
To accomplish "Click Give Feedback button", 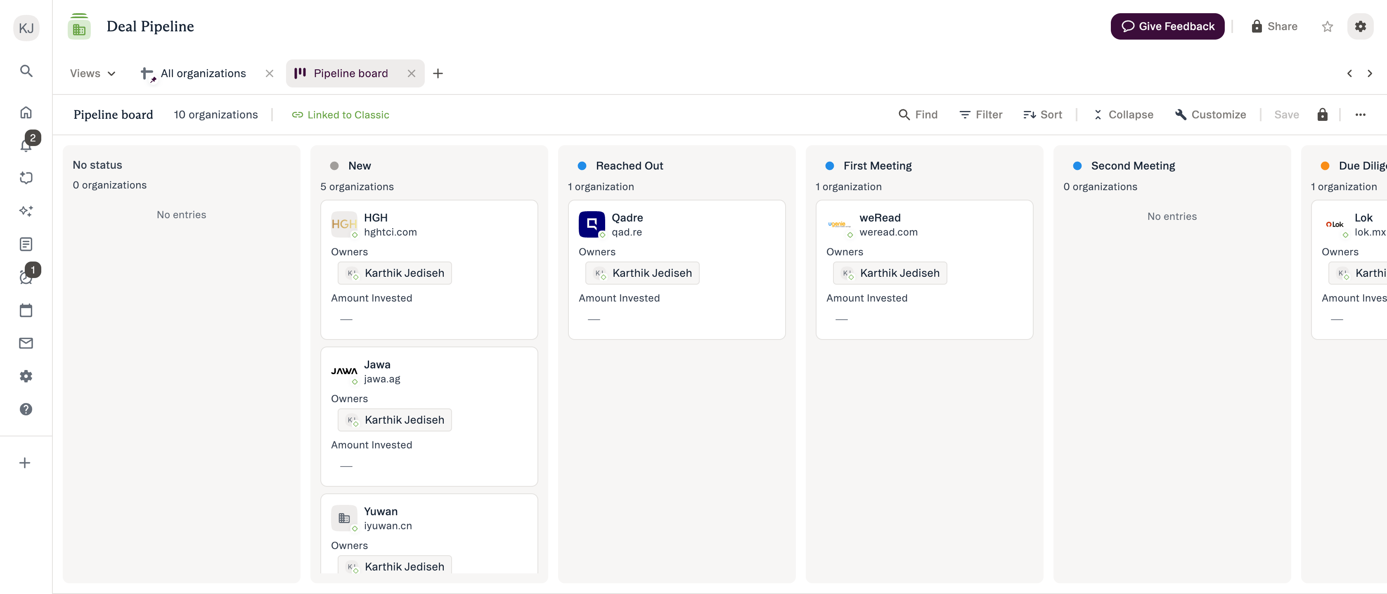I will click(x=1167, y=26).
